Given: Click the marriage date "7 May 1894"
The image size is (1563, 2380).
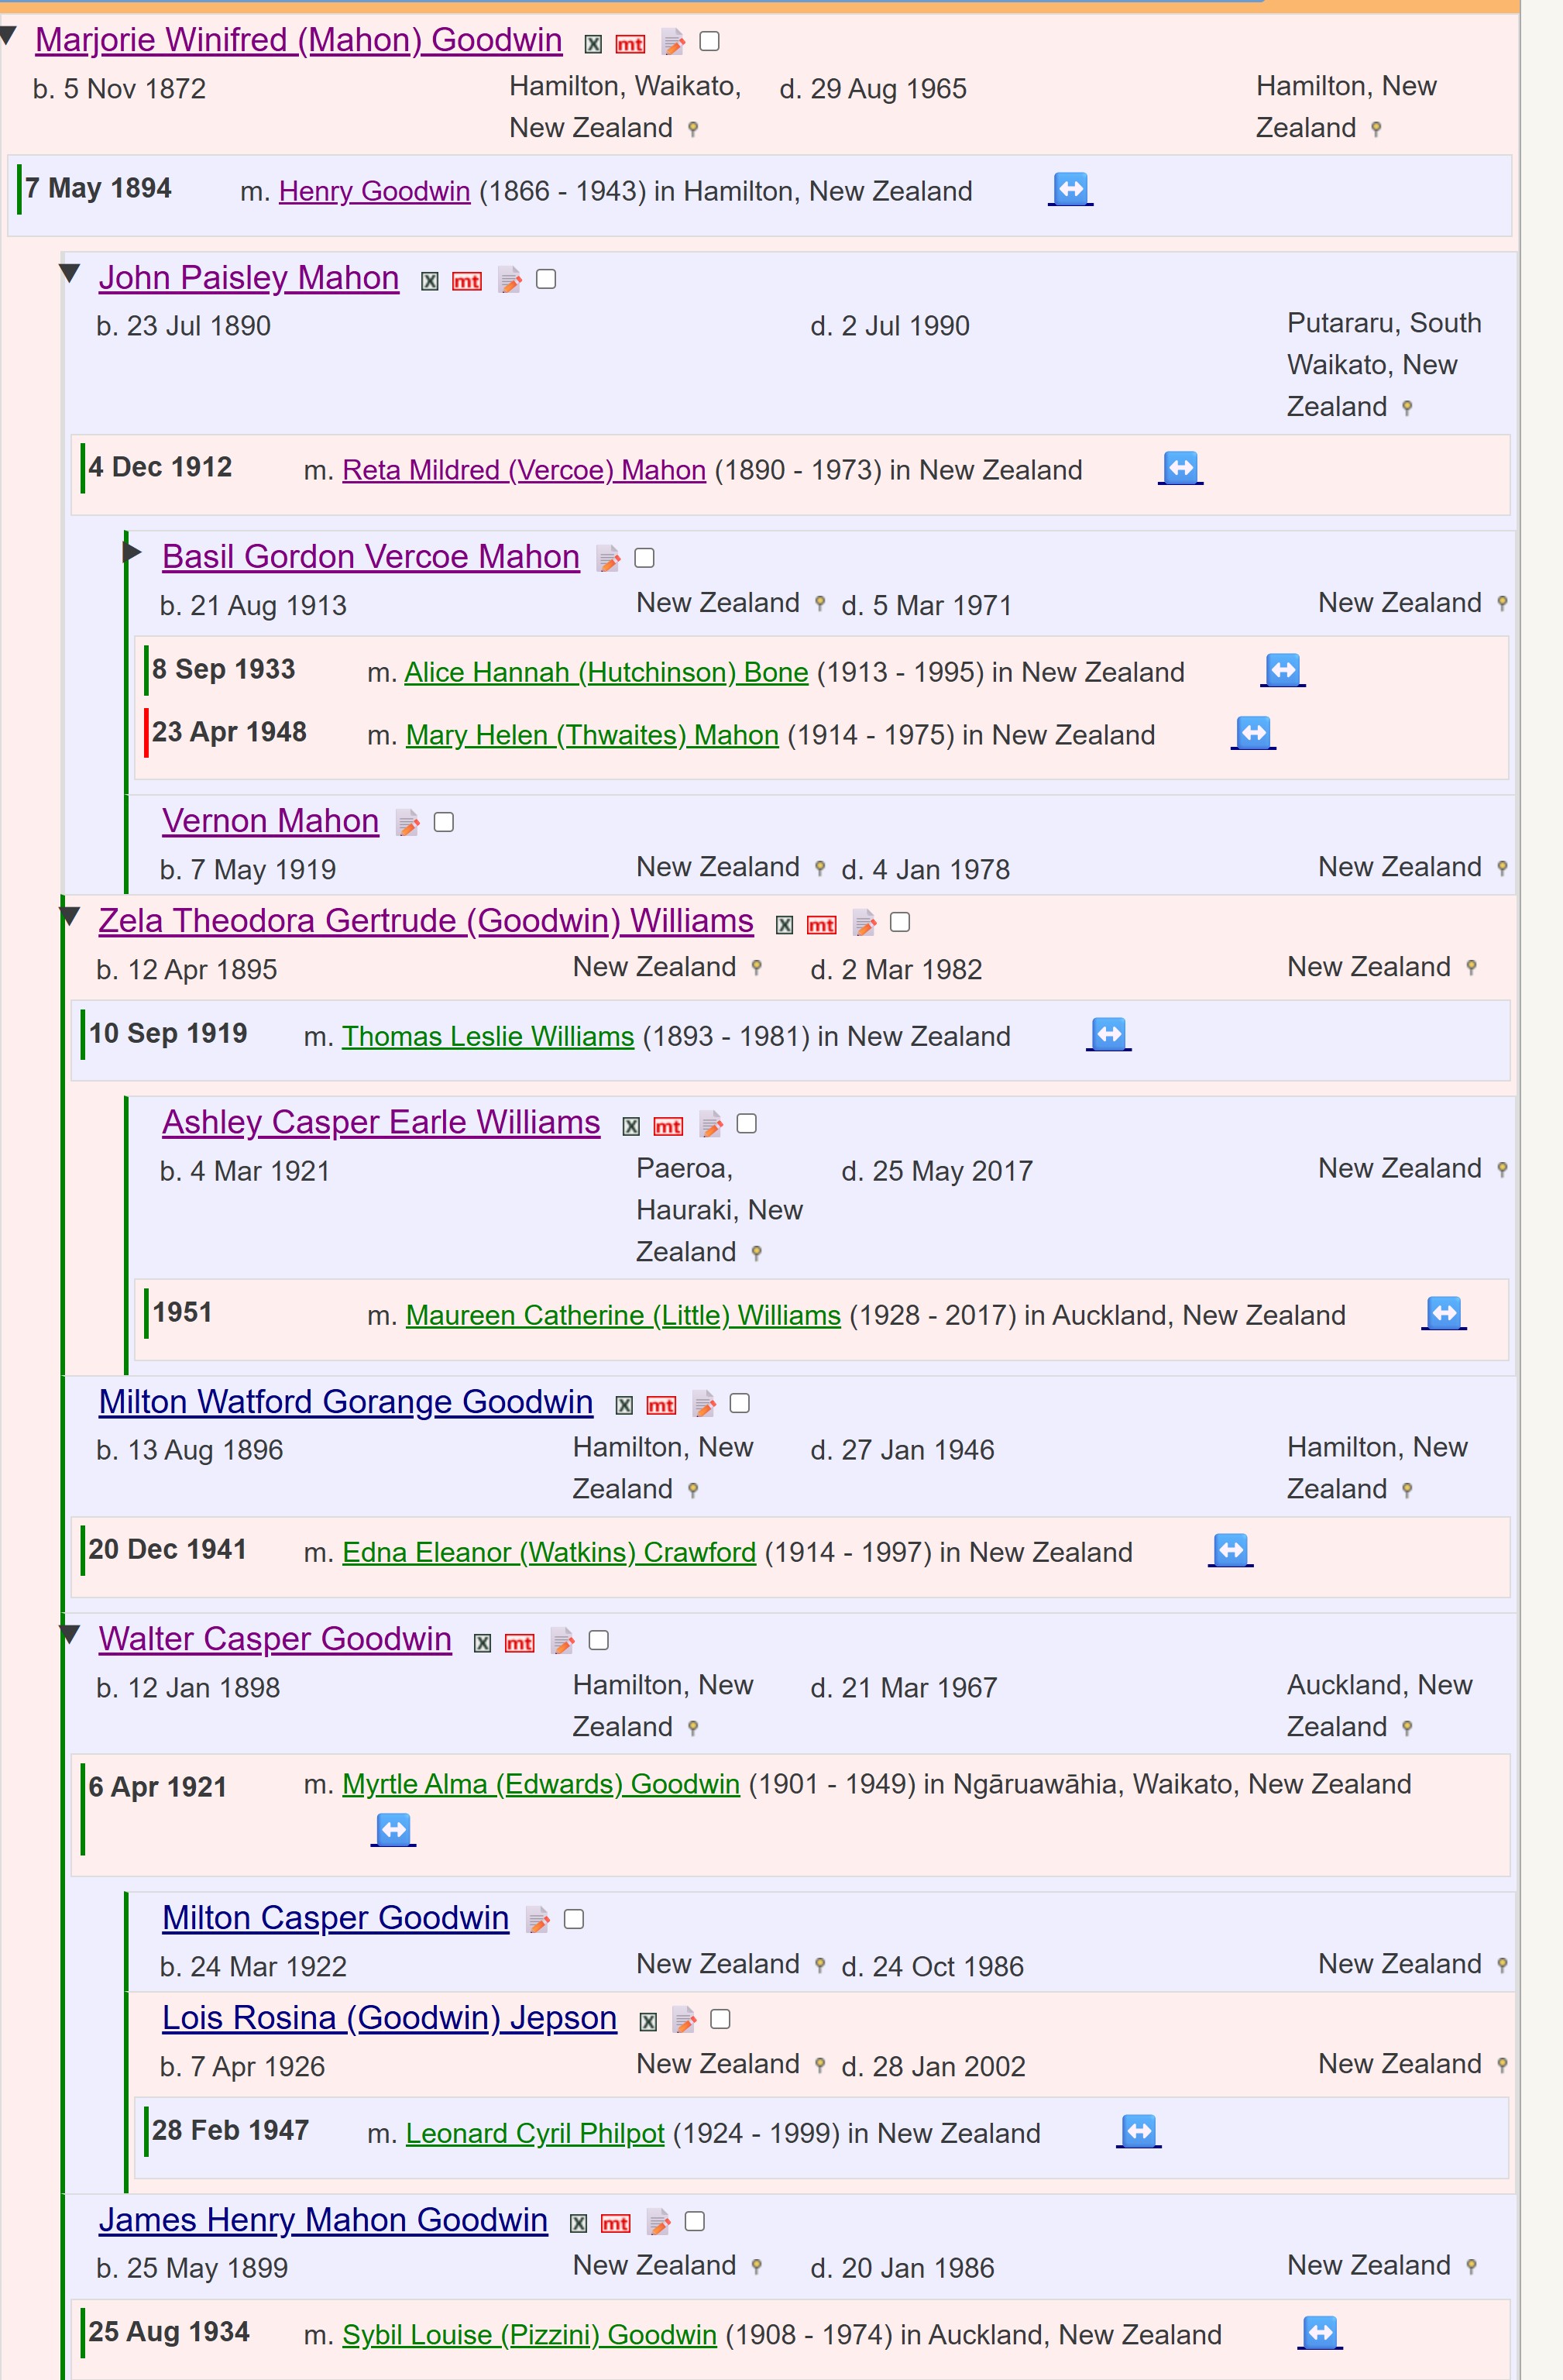Looking at the screenshot, I should pos(98,188).
